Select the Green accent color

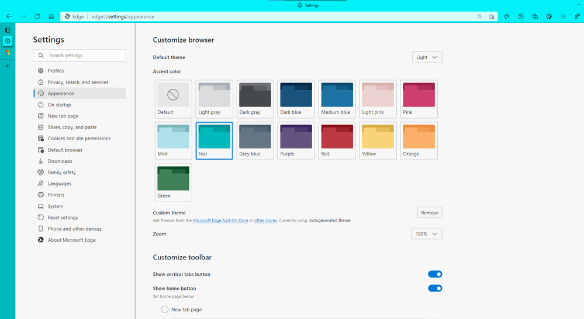click(x=173, y=183)
